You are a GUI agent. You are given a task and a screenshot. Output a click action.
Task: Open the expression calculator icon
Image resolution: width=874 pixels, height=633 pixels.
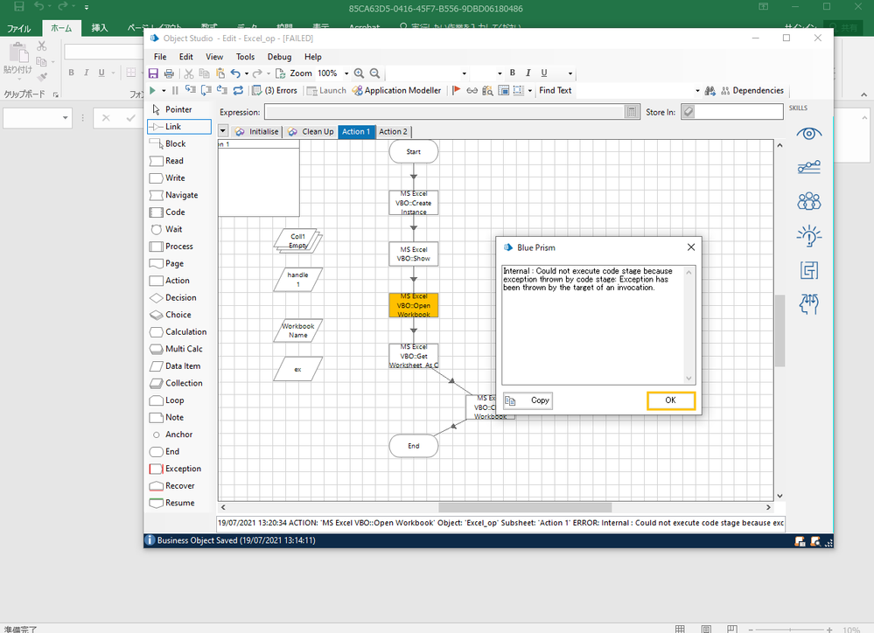(x=631, y=112)
